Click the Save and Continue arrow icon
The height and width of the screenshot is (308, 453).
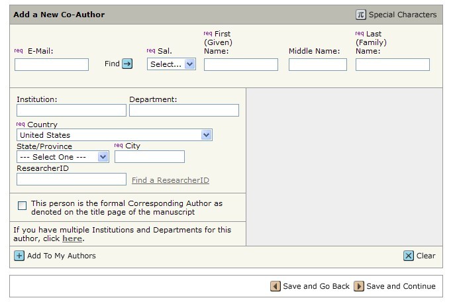tap(359, 286)
